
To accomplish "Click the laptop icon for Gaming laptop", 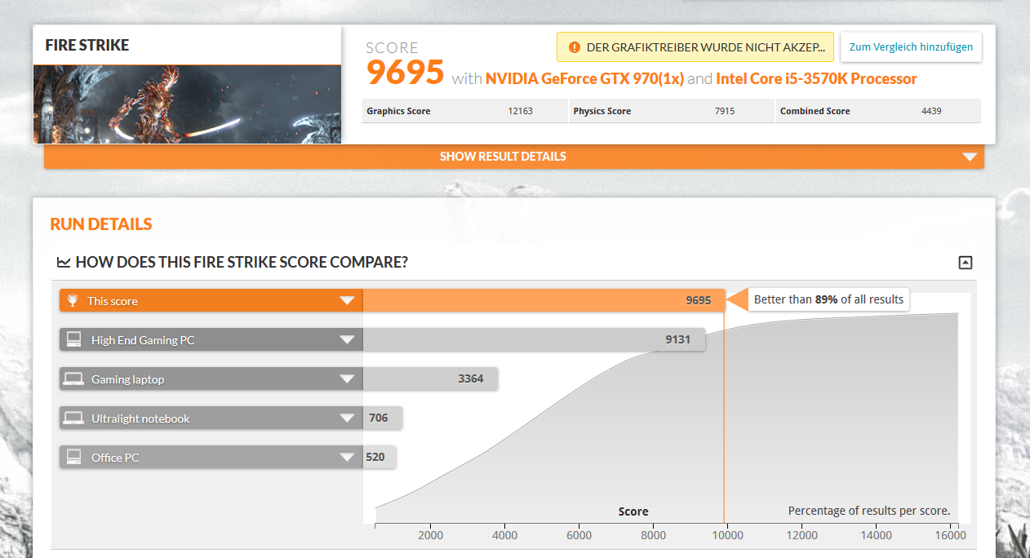I will pyautogui.click(x=73, y=379).
